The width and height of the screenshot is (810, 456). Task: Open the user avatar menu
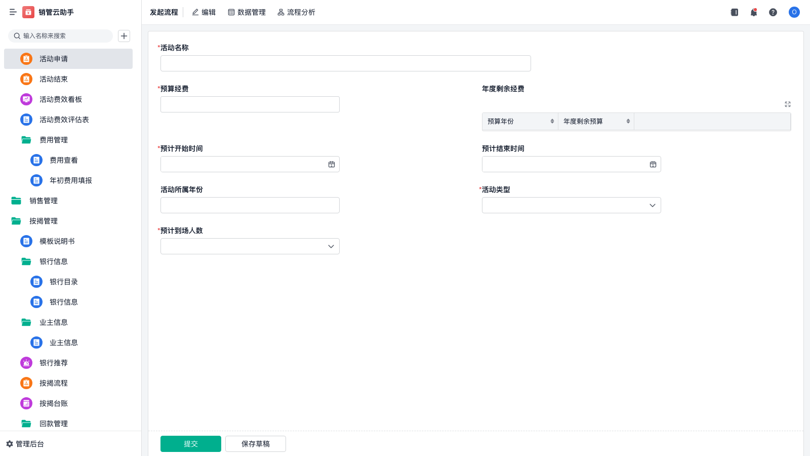pos(794,12)
